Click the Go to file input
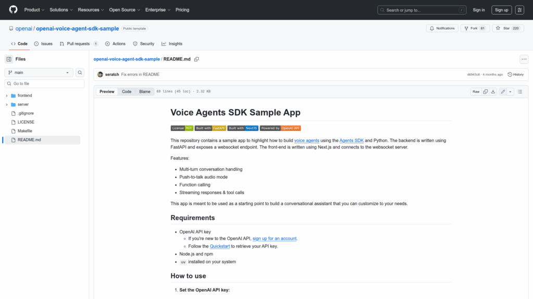This screenshot has height=299, width=533. (x=44, y=84)
